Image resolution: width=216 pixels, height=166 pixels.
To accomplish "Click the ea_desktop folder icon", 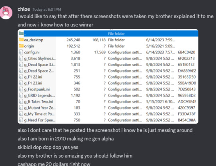I will tap(21, 40).
